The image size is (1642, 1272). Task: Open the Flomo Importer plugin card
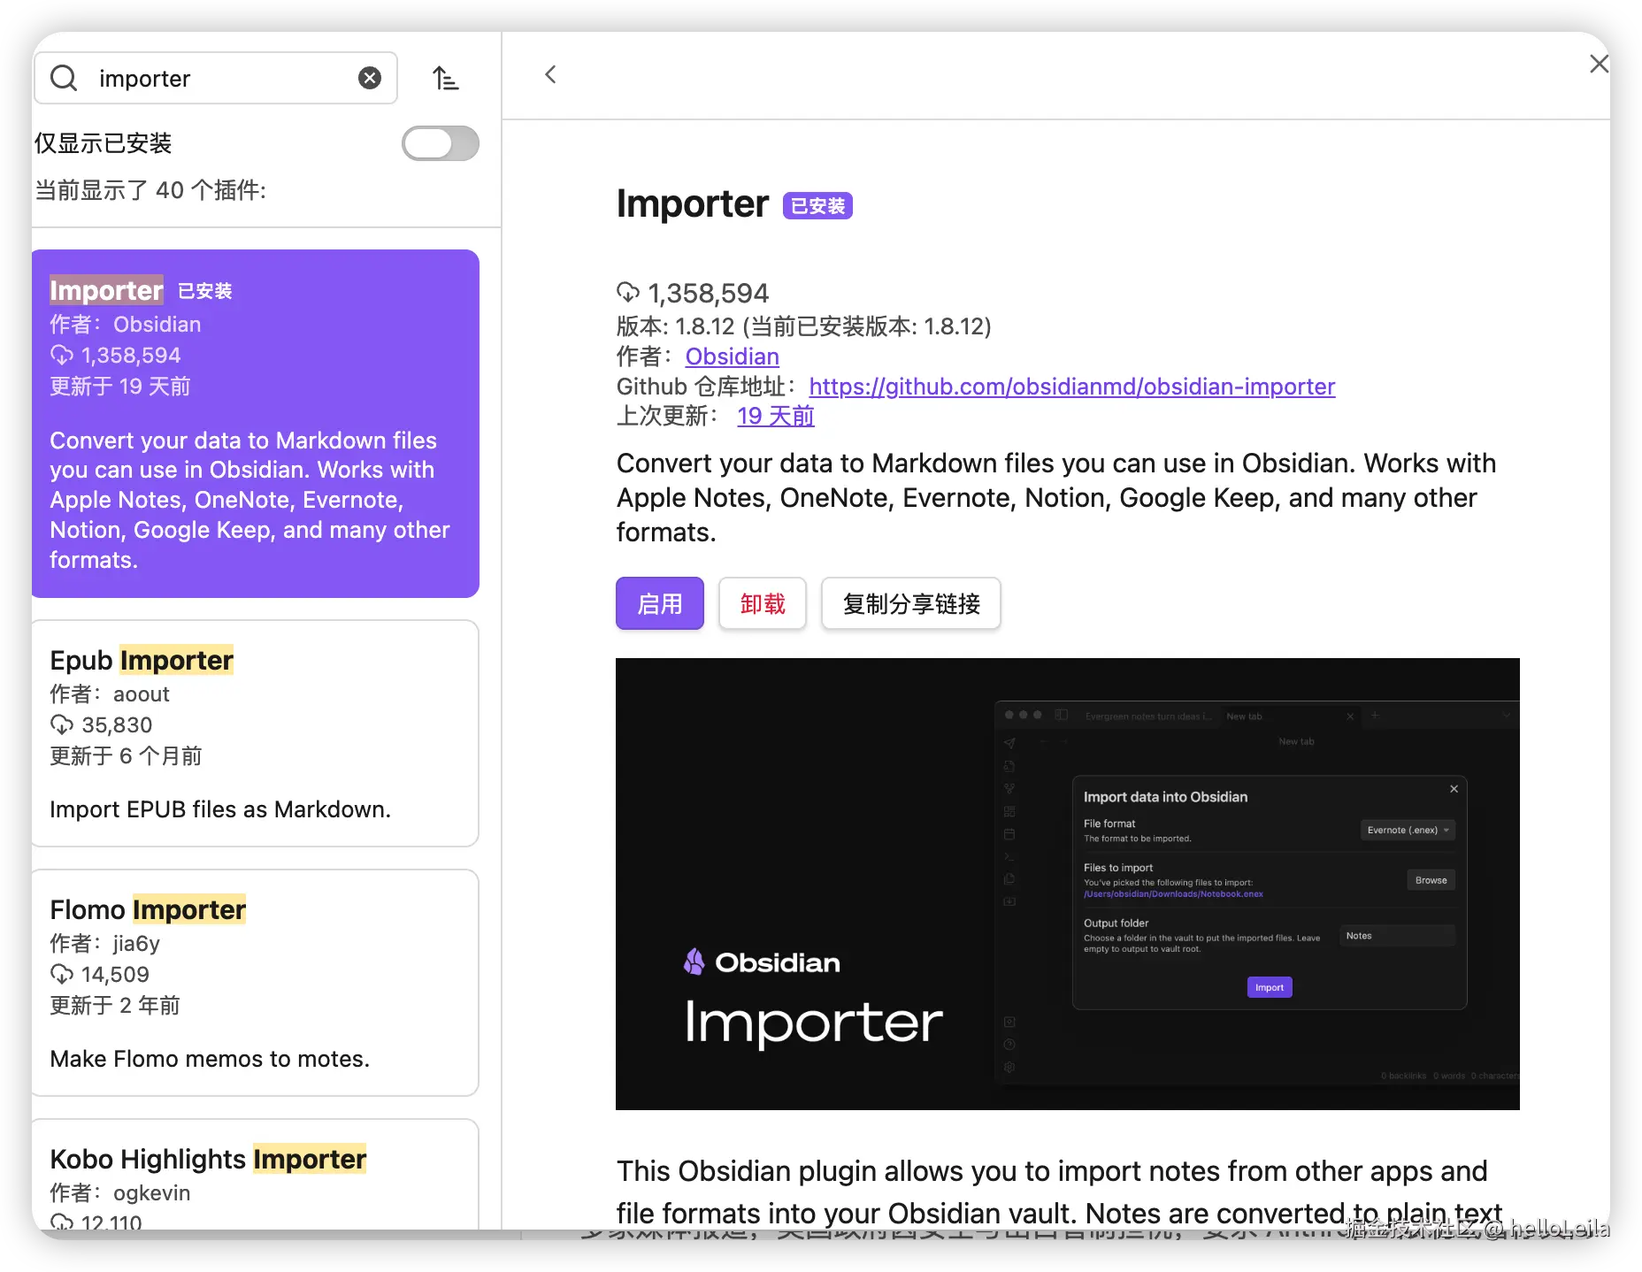256,983
